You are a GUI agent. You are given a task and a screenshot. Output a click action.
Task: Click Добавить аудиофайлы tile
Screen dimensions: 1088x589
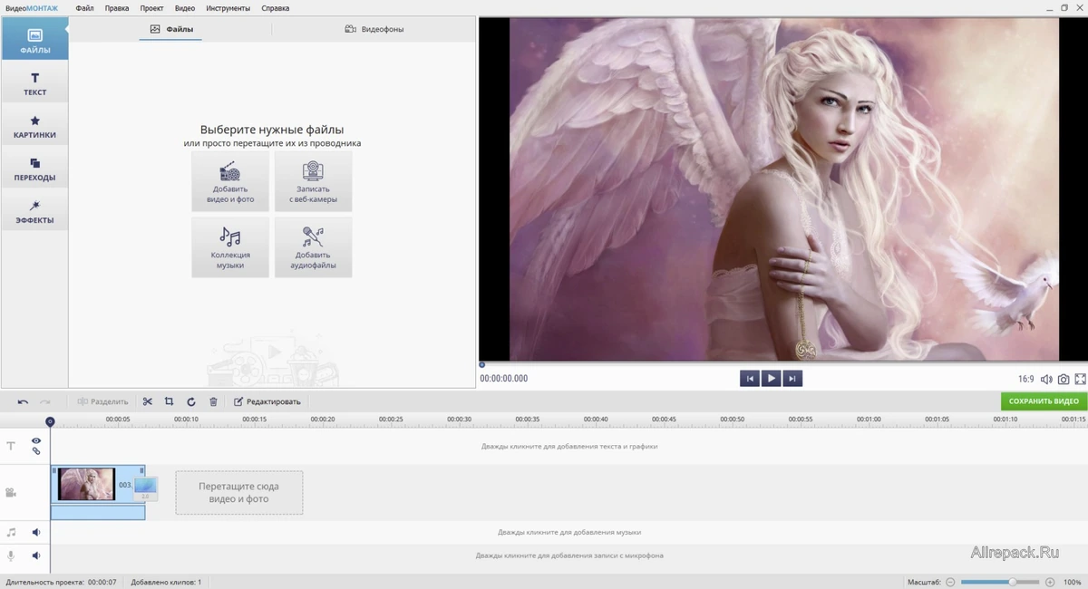click(314, 247)
